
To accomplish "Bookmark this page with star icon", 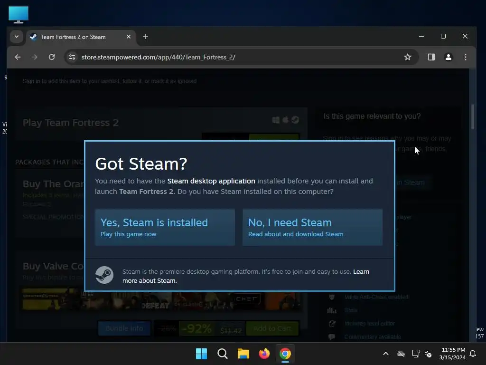I will pyautogui.click(x=408, y=57).
